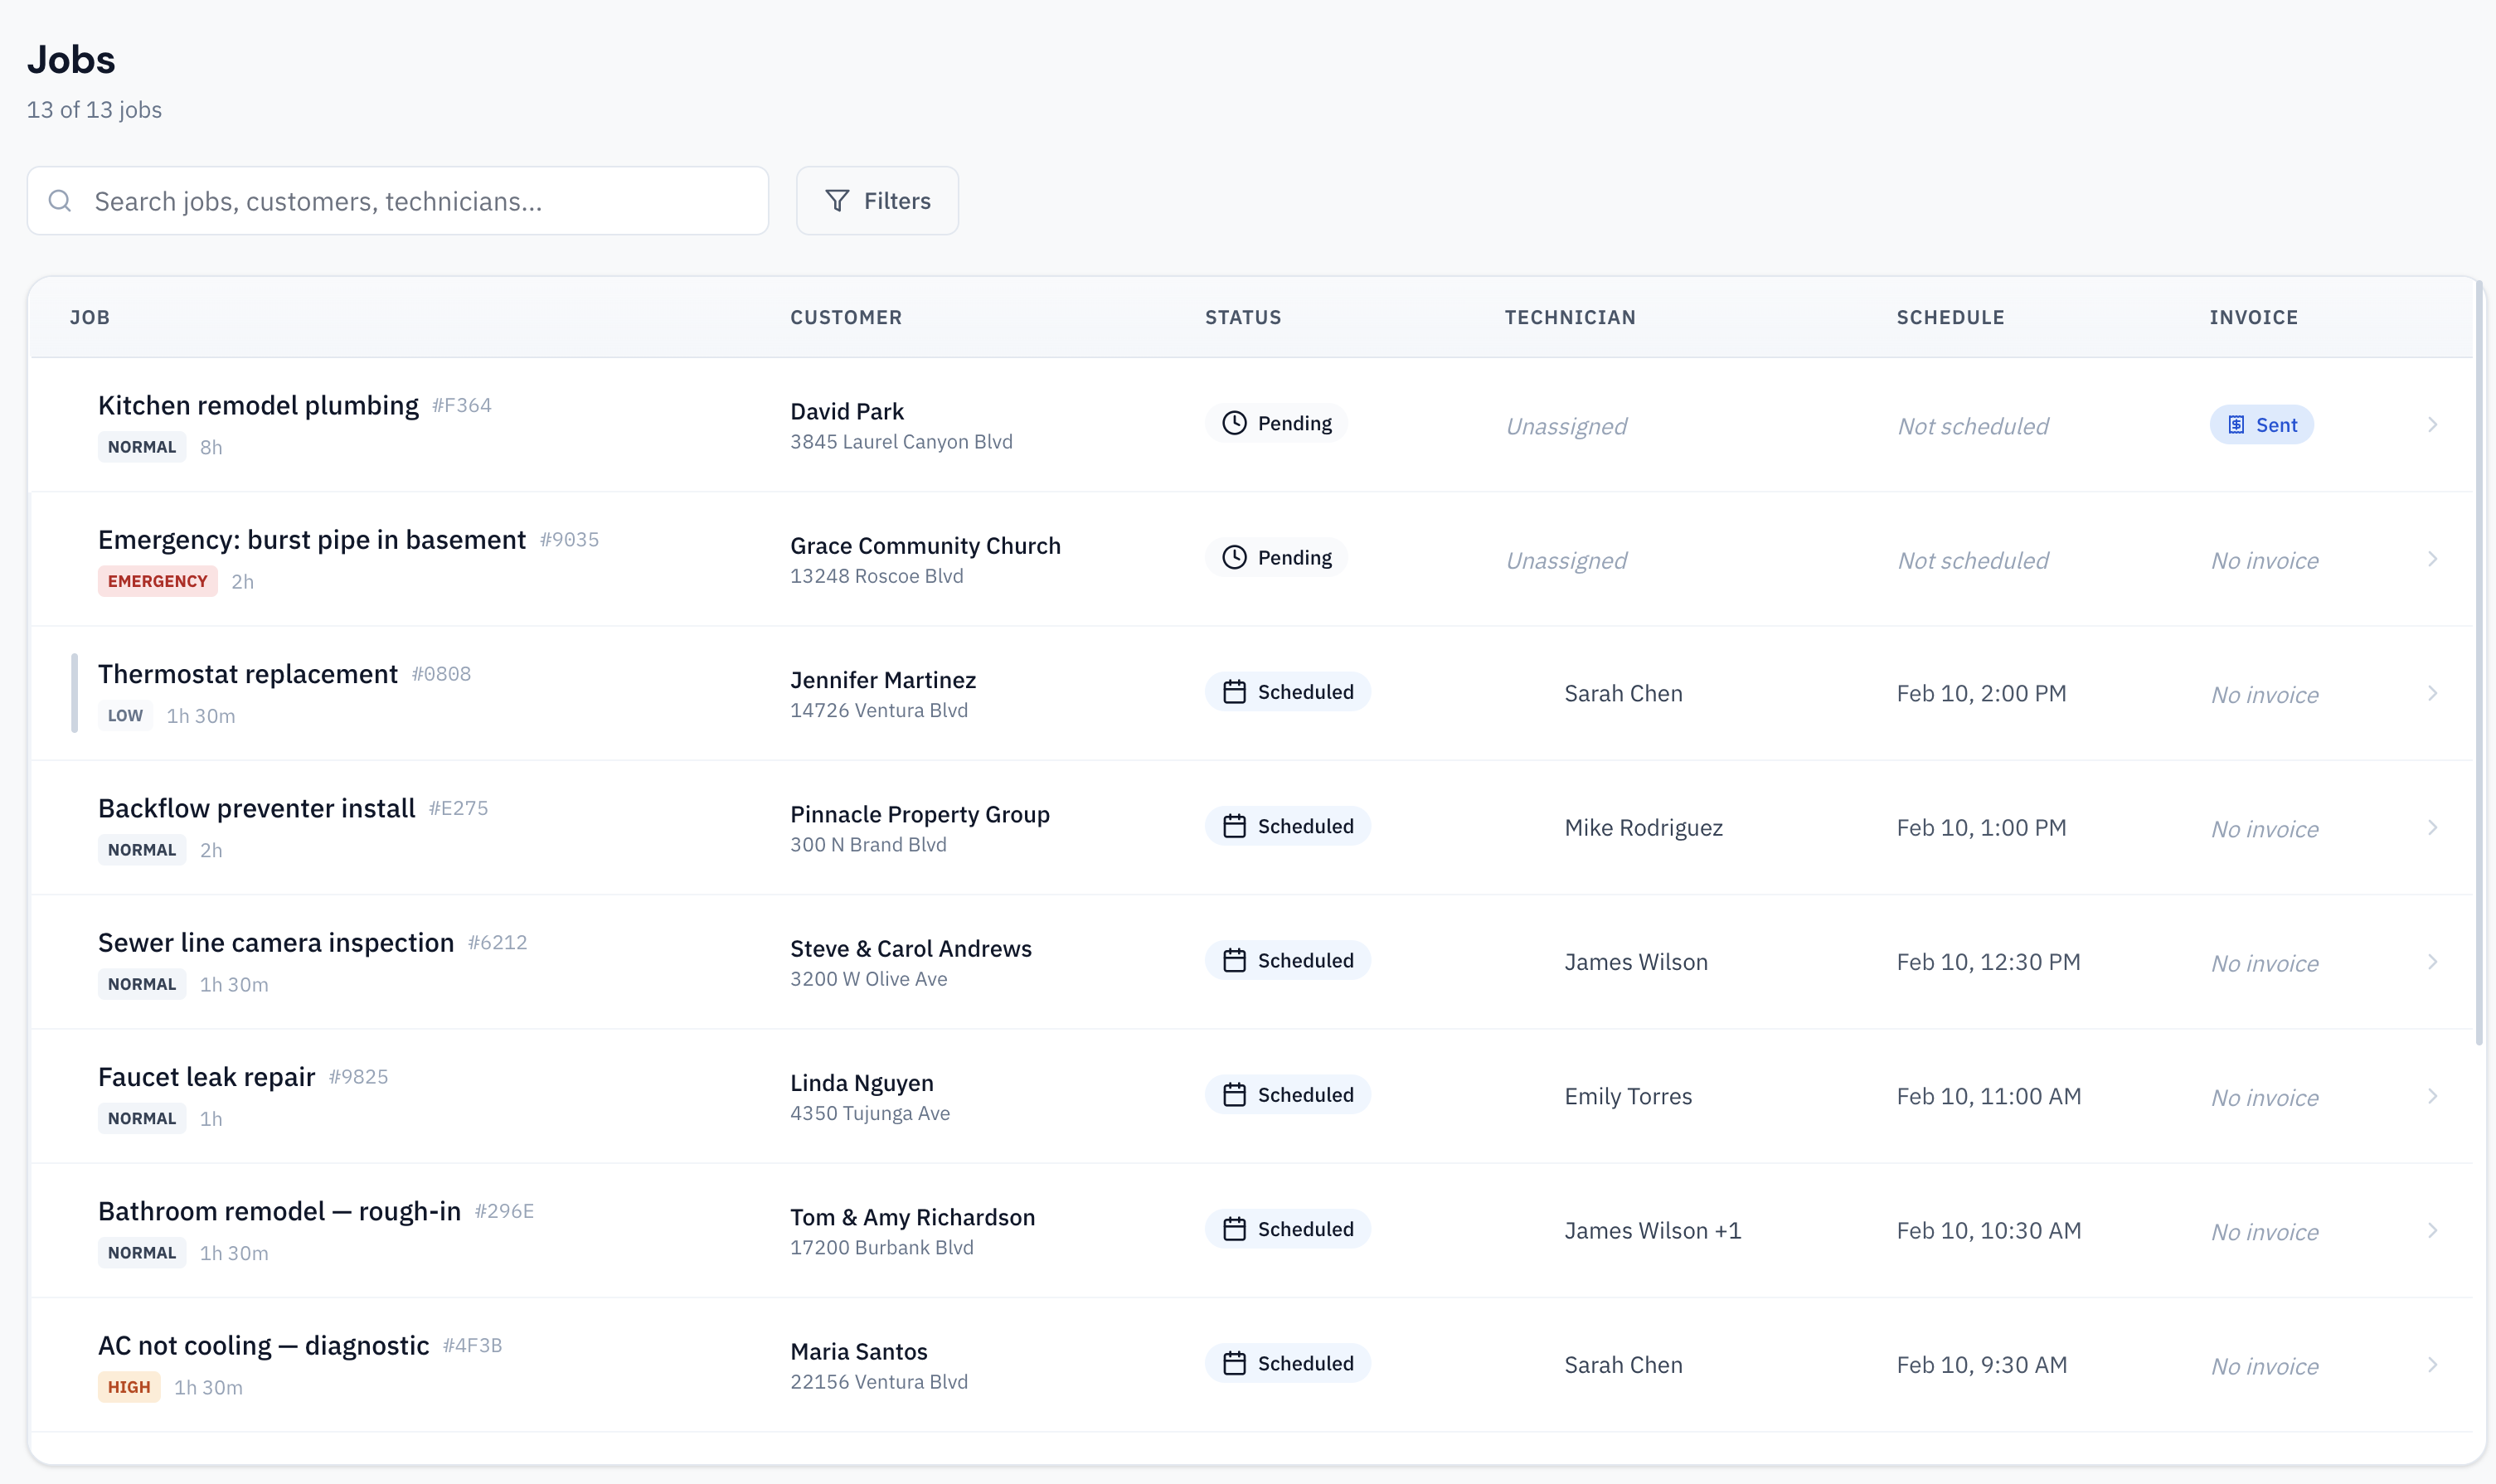This screenshot has height=1484, width=2496.
Task: Click the calendar icon on Thermostat replacement status
Action: click(1234, 691)
